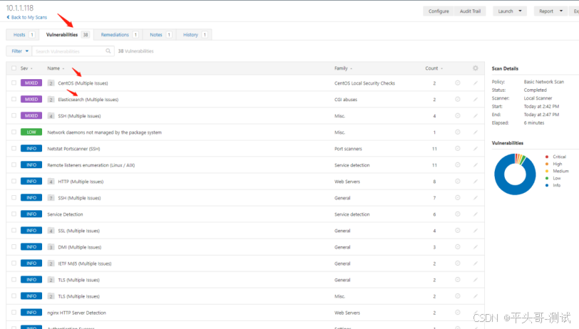Click the search magnifier icon
Screen dimensions: 579x329
click(108, 51)
